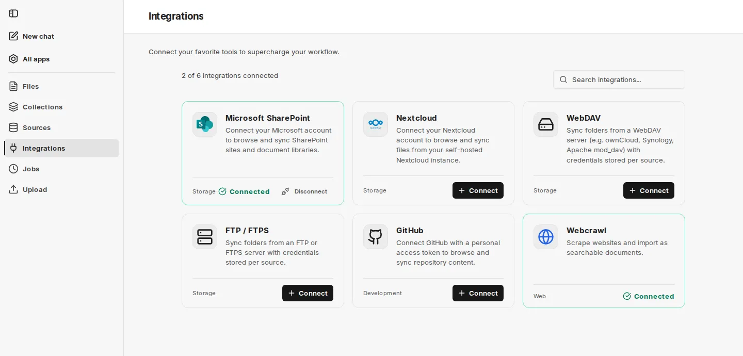Click the Sources database icon

pos(13,127)
